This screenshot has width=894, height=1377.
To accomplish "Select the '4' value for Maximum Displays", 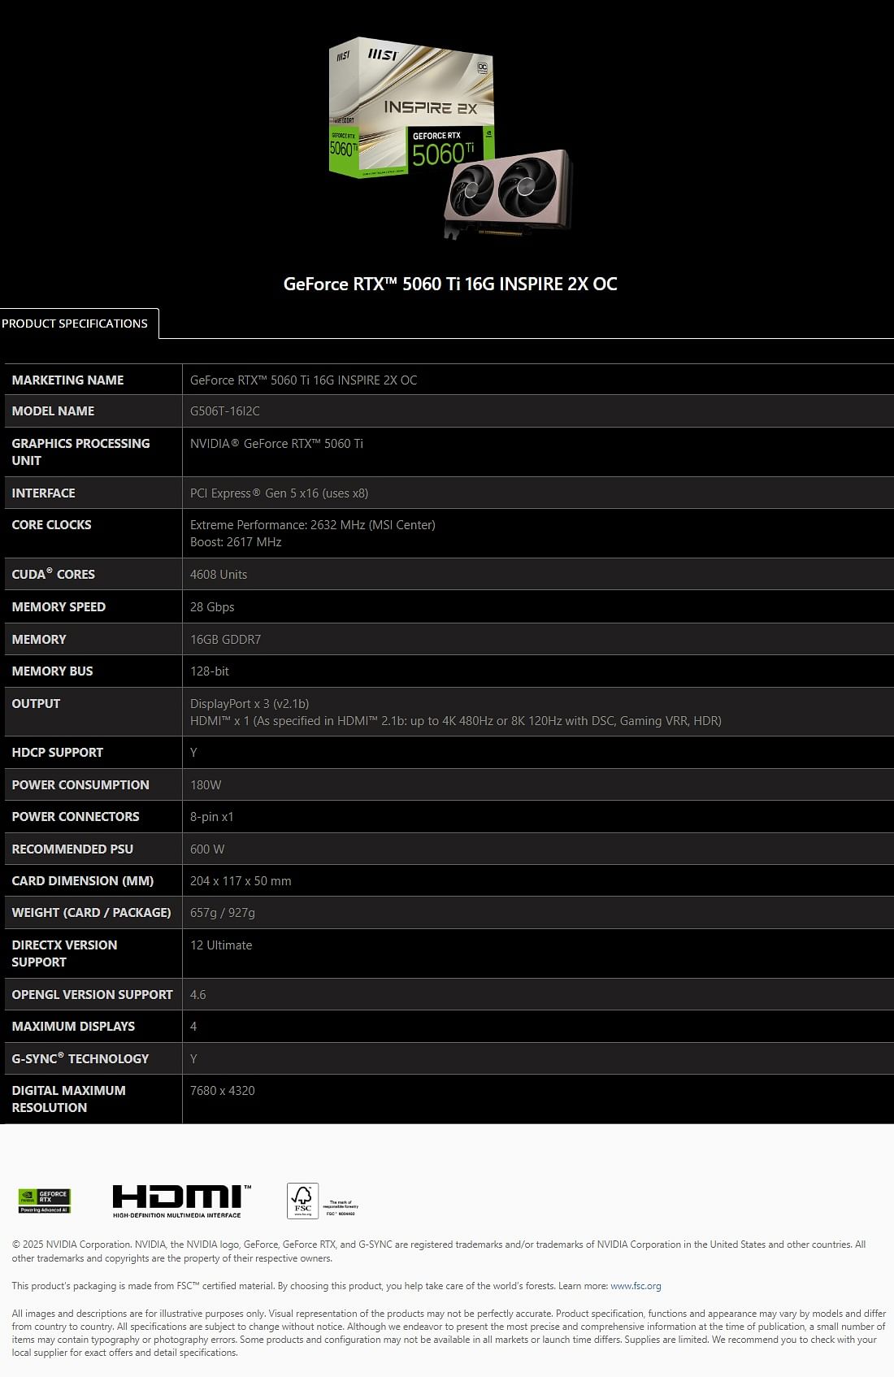I will click(x=193, y=1027).
